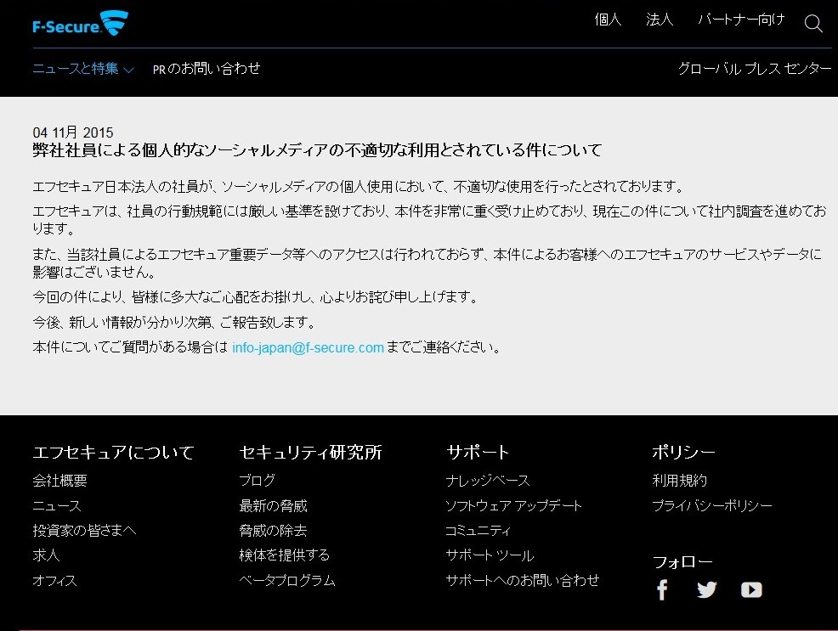Viewport: 838px width, 631px height.
Task: Click the F-Secure logo
Action: tap(80, 23)
